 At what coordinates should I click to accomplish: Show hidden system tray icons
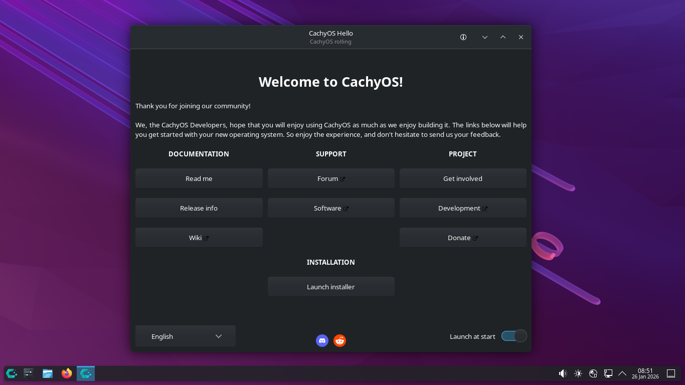coord(622,373)
